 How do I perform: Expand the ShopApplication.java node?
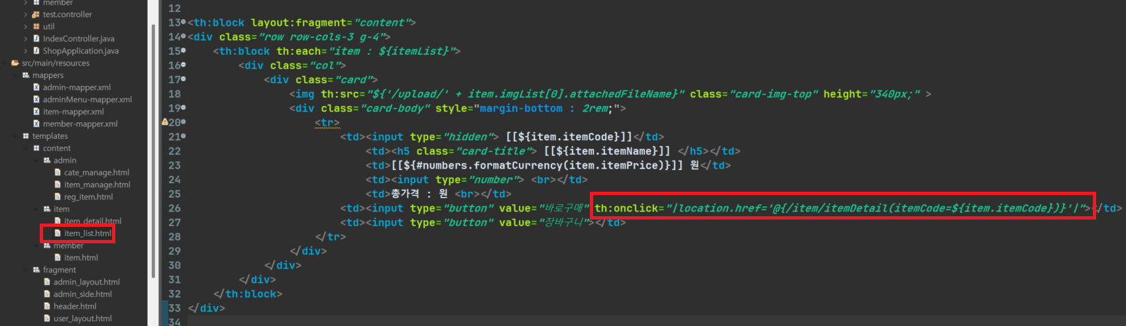26,51
